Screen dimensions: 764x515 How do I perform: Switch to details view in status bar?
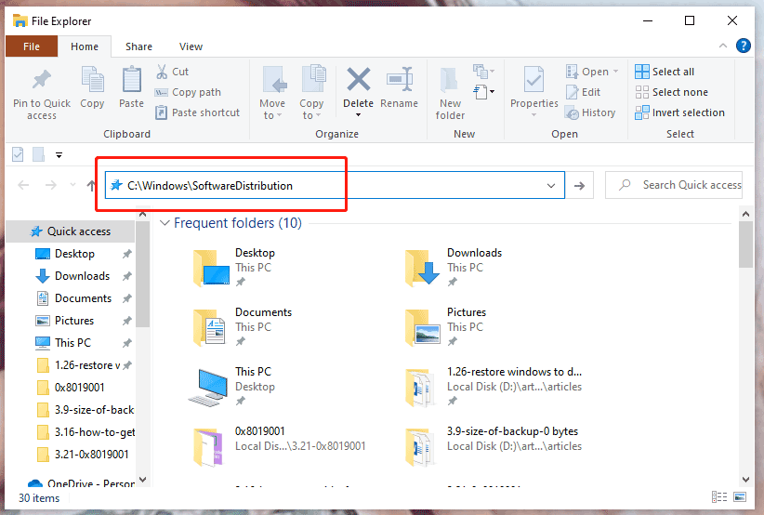click(x=719, y=497)
